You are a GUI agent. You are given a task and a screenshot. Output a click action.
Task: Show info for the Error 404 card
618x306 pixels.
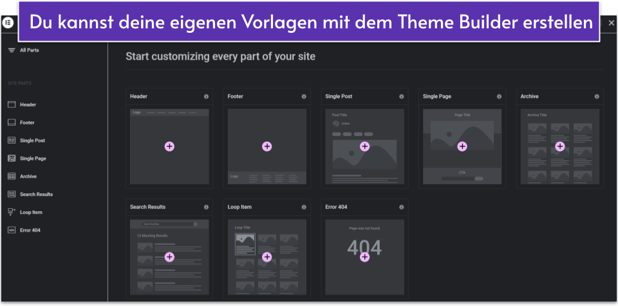pos(401,207)
